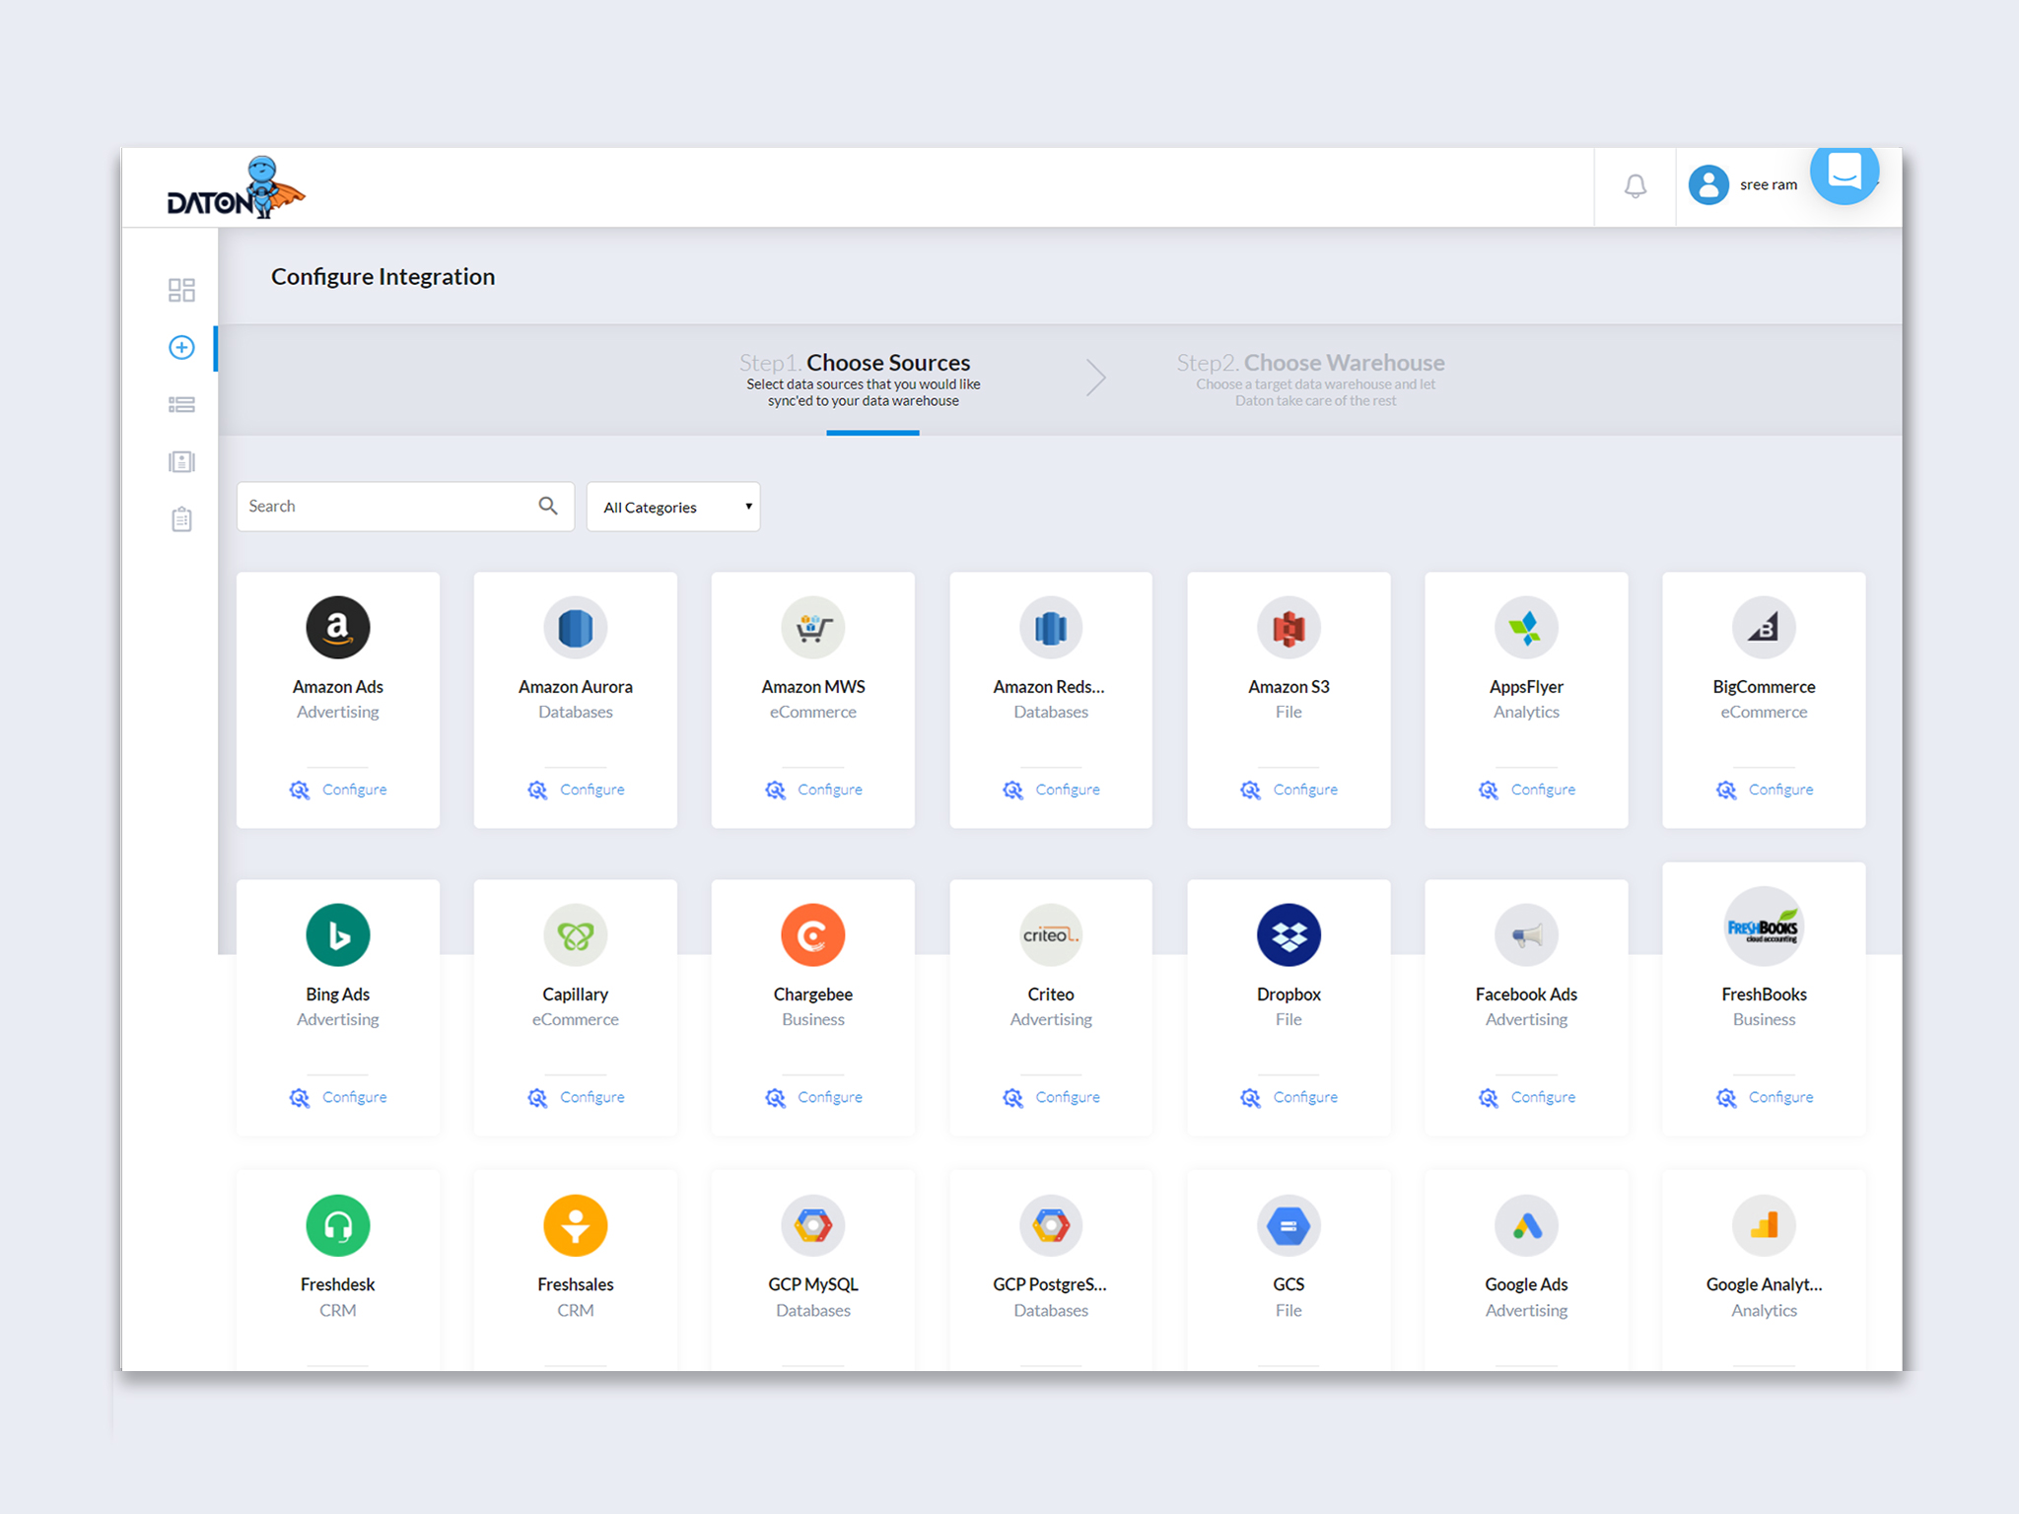Screen dimensions: 2019x1514
Task: Open the list view sidebar icon
Action: pyautogui.click(x=181, y=405)
